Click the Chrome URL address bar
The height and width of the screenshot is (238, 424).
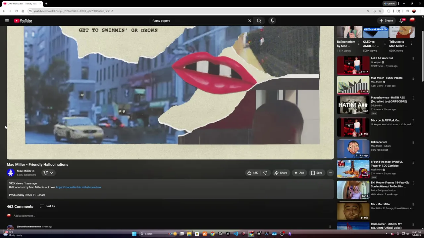pyautogui.click(x=199, y=11)
